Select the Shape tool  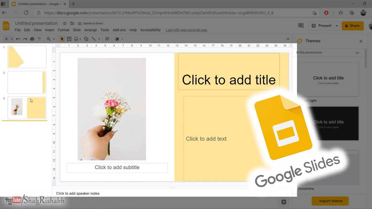pyautogui.click(x=86, y=39)
